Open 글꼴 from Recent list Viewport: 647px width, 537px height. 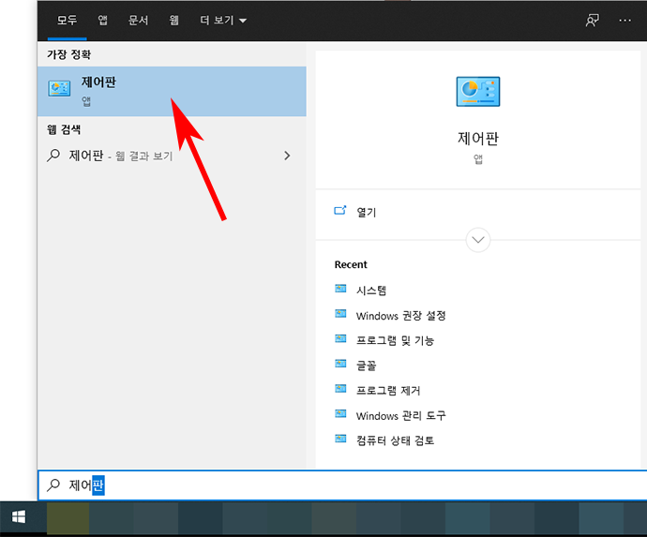[x=366, y=365]
